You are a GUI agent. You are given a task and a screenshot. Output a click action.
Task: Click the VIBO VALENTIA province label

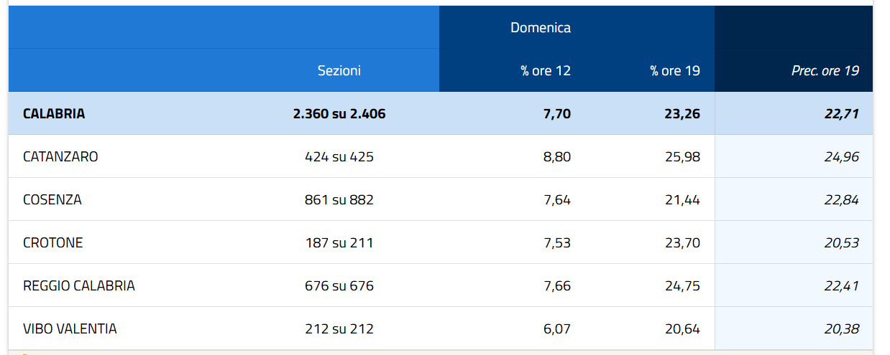tap(70, 328)
